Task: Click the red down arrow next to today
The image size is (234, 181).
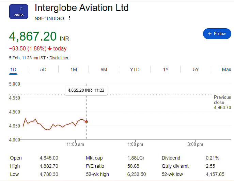Action: click(49, 49)
